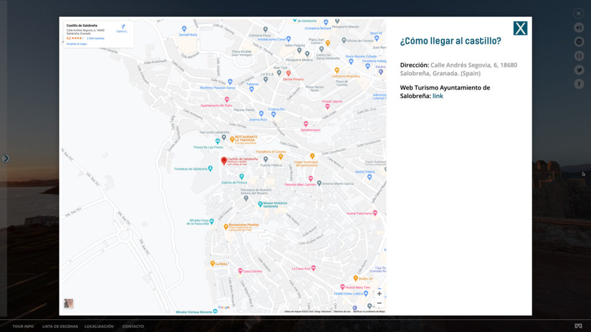The height and width of the screenshot is (332, 591).
Task: Click the 'Dirección:' label text
Action: click(x=414, y=65)
